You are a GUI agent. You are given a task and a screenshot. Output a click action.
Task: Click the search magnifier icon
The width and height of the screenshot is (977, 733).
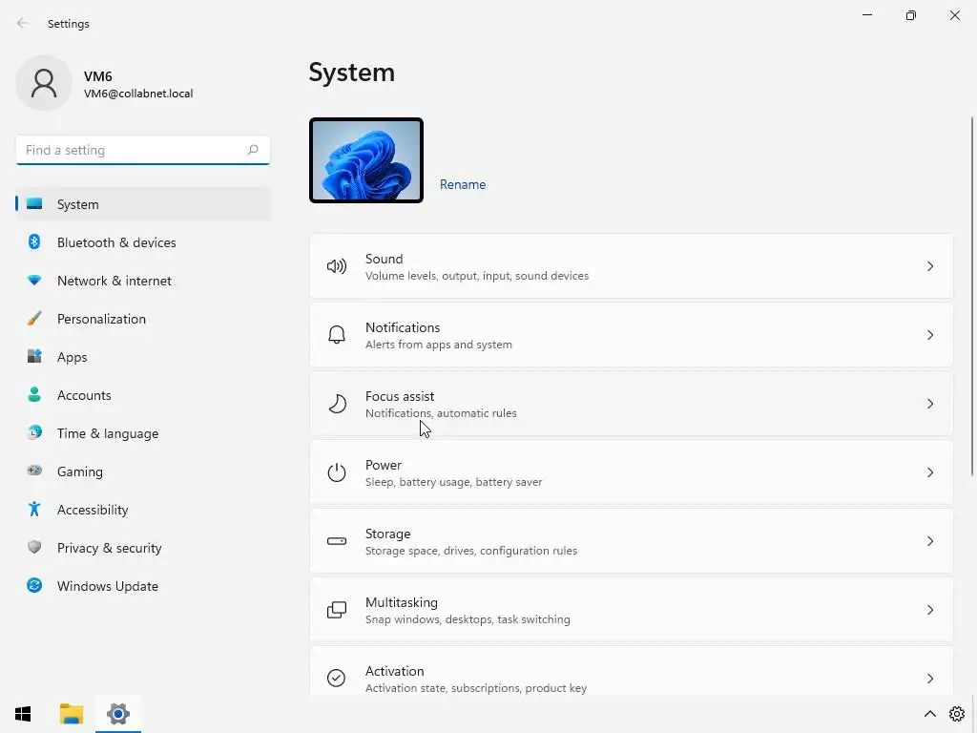point(252,150)
